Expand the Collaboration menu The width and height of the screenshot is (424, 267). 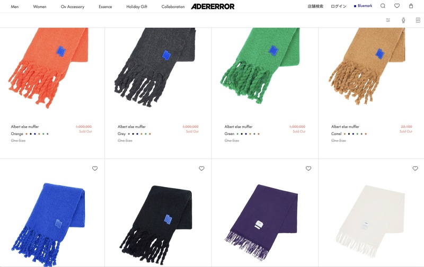tap(173, 7)
